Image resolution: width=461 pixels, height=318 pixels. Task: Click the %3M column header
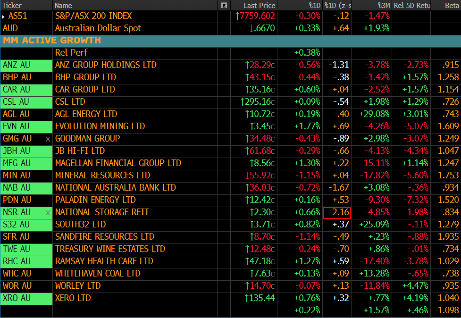[383, 5]
